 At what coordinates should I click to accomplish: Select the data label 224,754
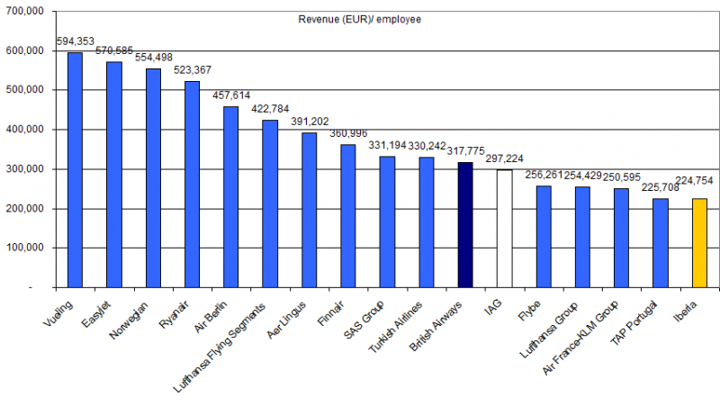694,181
